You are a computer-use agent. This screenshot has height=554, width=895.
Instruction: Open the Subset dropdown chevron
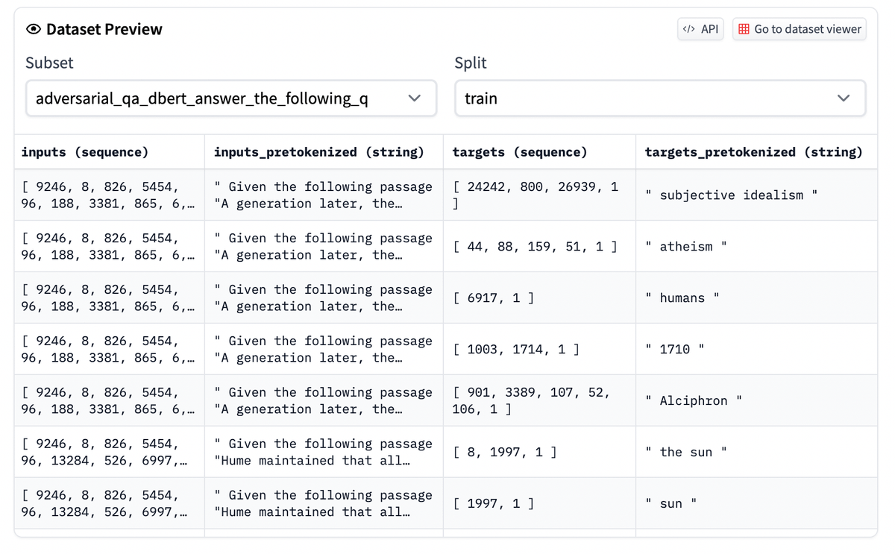pos(415,98)
